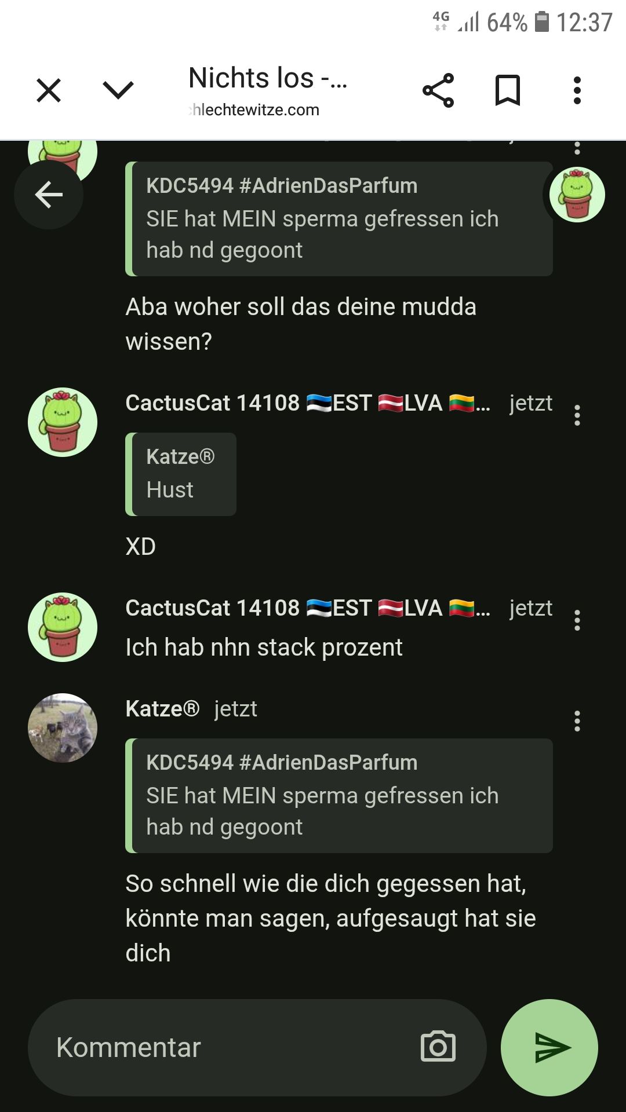This screenshot has width=626, height=1112.
Task: Bookmark this page using bookmark icon
Action: point(508,90)
